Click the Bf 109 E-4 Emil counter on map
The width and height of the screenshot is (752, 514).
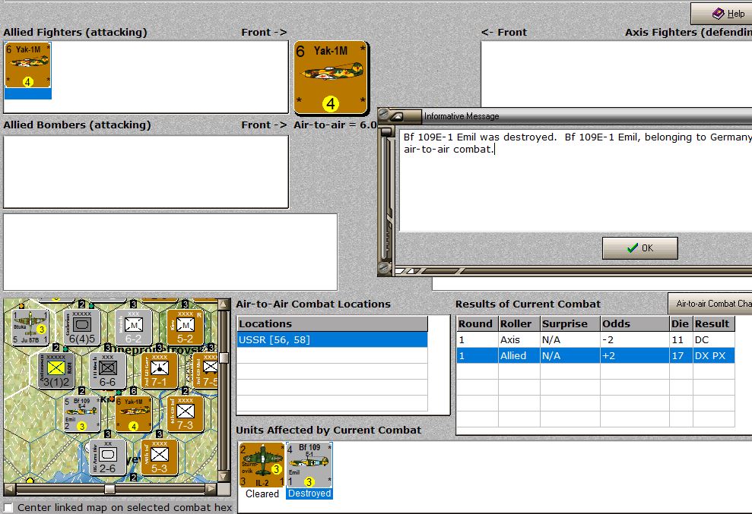click(82, 414)
